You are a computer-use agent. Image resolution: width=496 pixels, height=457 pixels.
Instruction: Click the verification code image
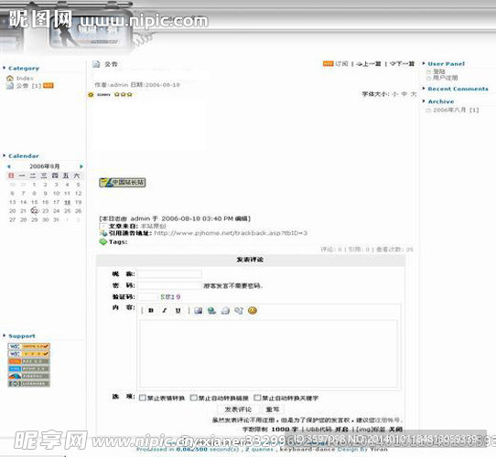point(170,297)
